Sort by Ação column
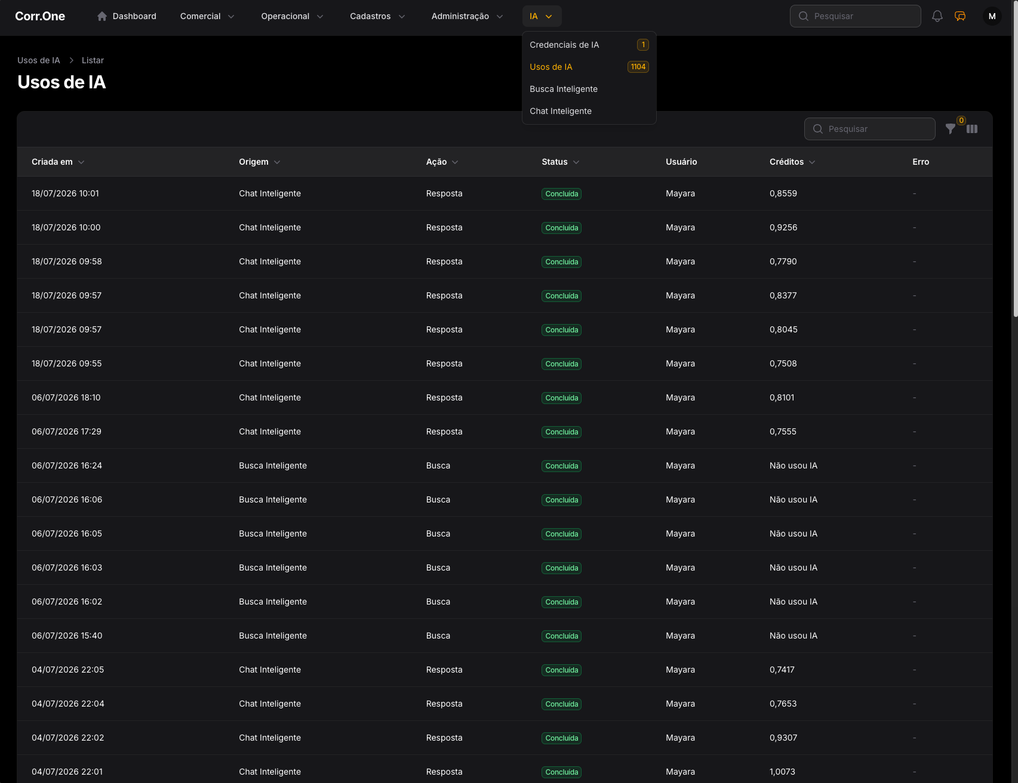Viewport: 1018px width, 783px height. pos(442,162)
